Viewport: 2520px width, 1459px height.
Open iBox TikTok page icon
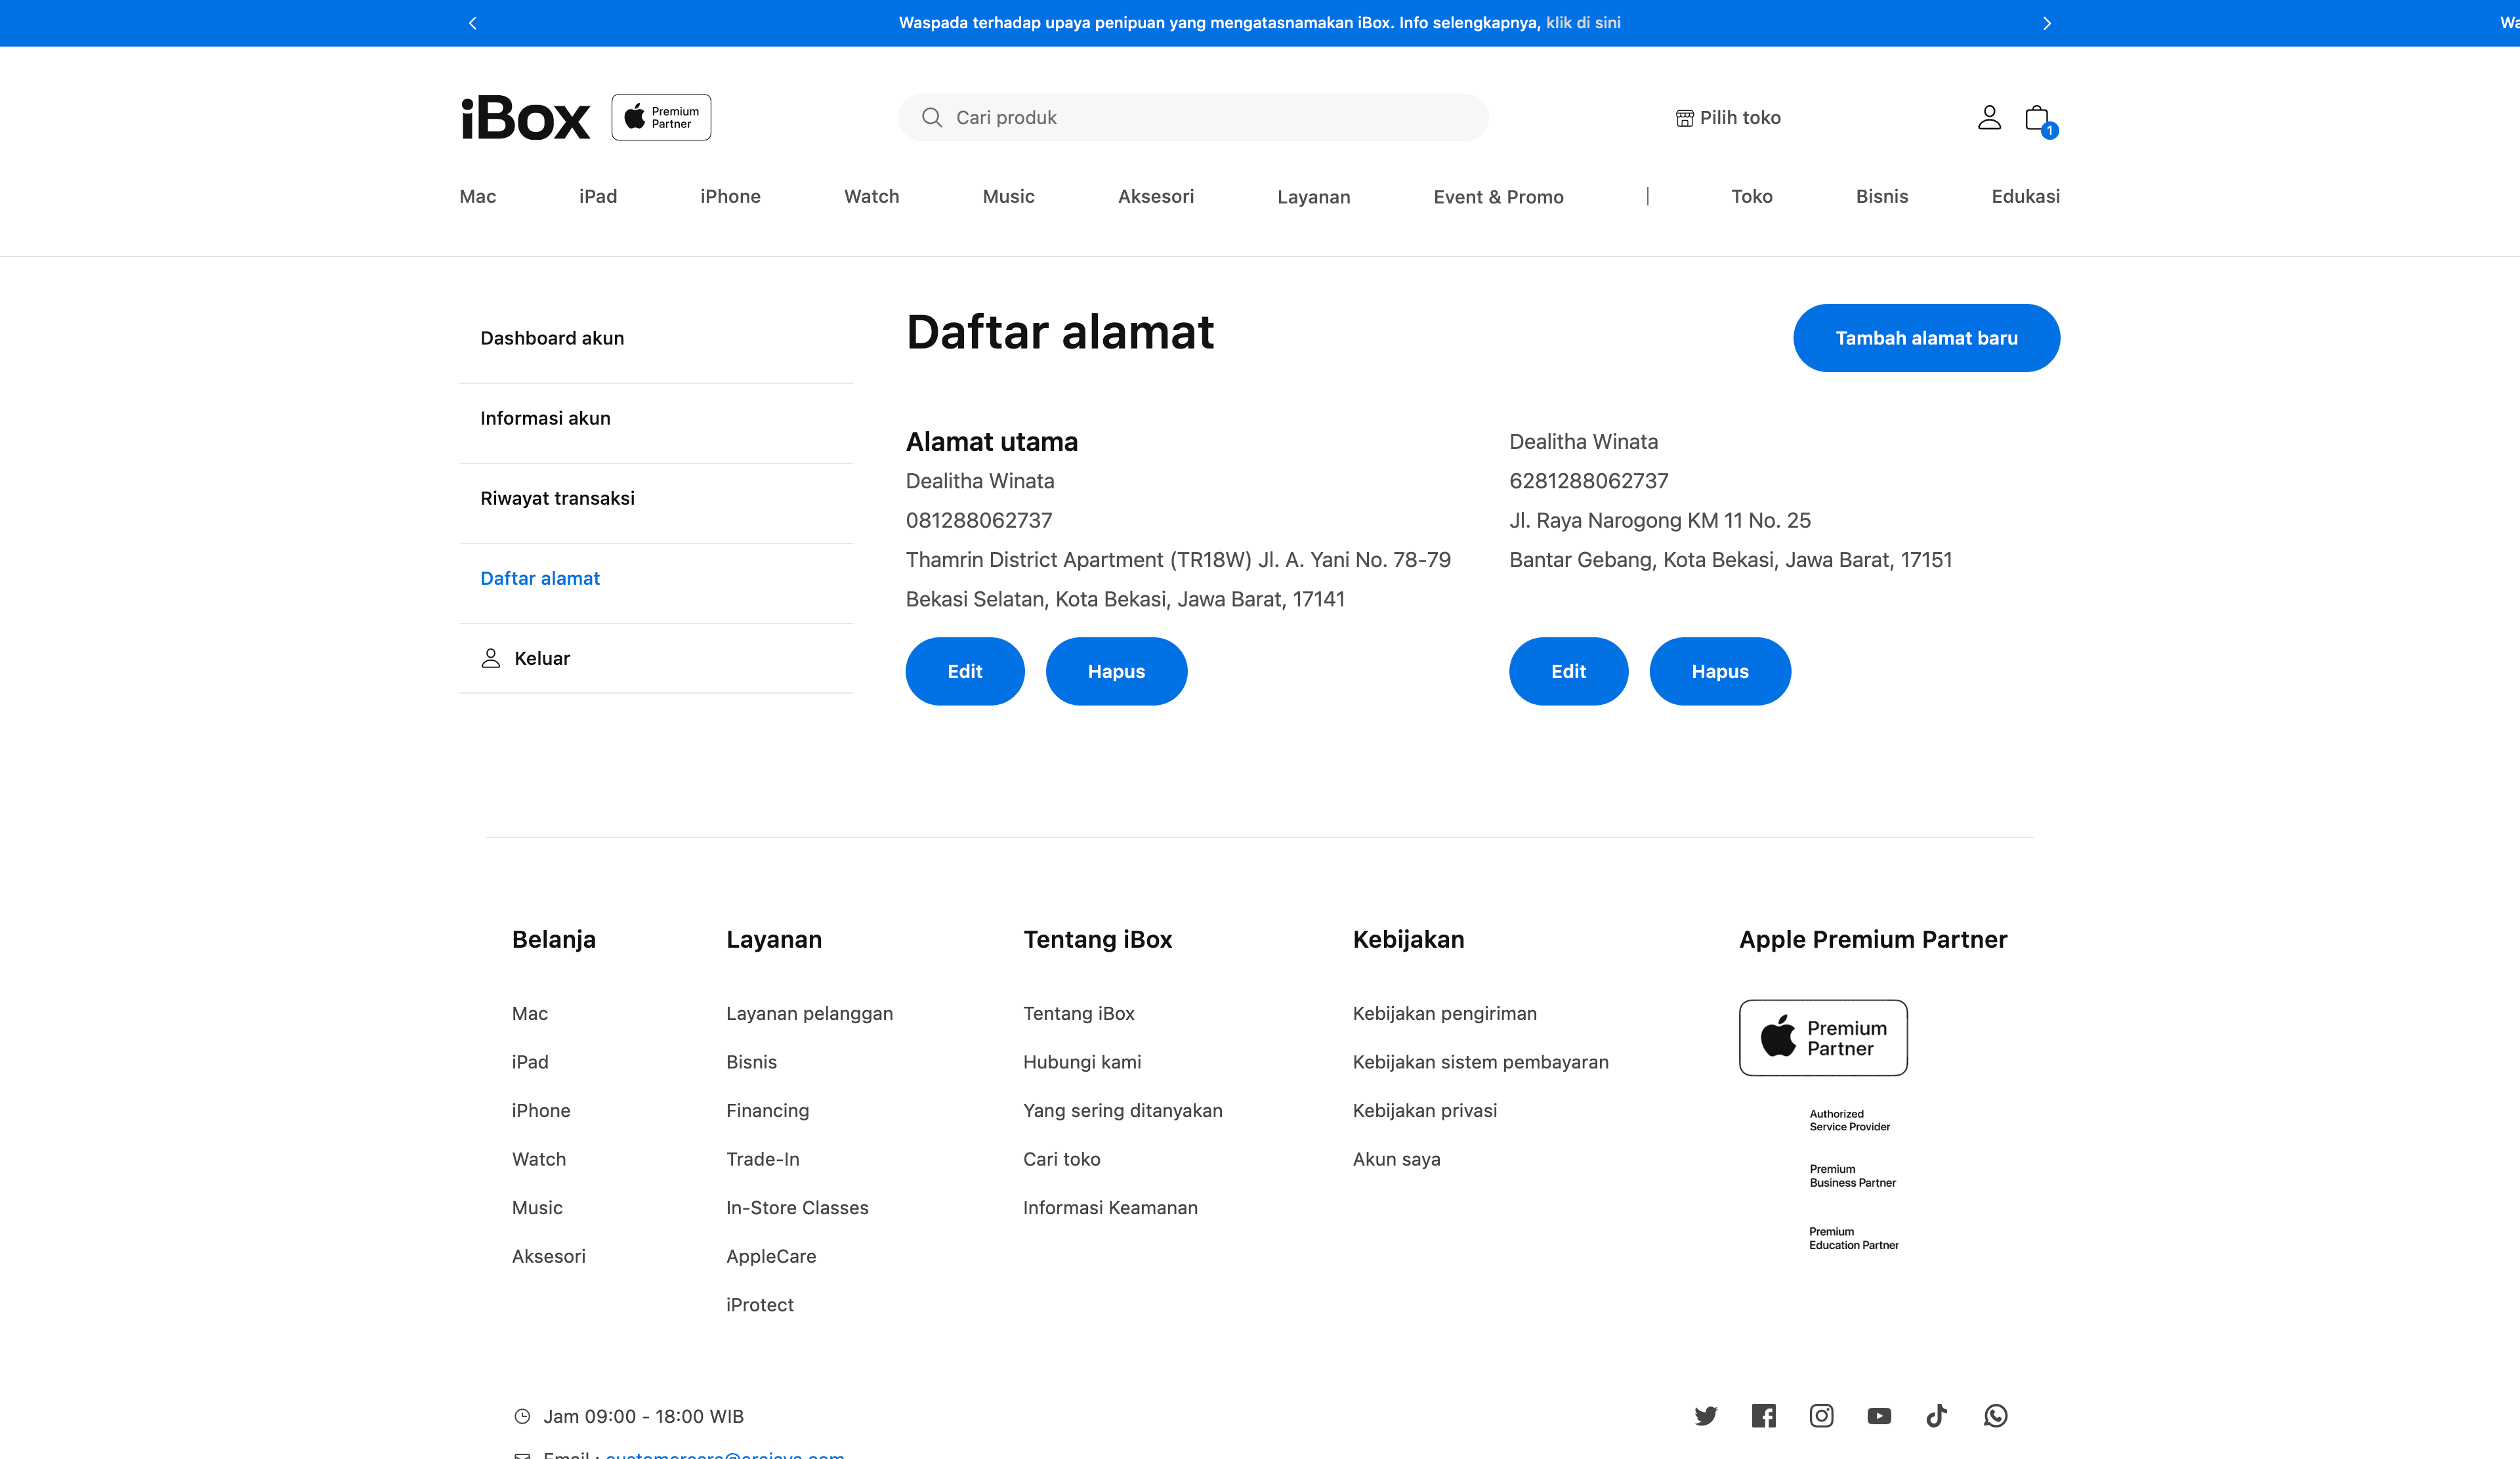(x=1937, y=1415)
